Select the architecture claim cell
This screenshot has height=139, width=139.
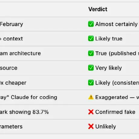20,53
